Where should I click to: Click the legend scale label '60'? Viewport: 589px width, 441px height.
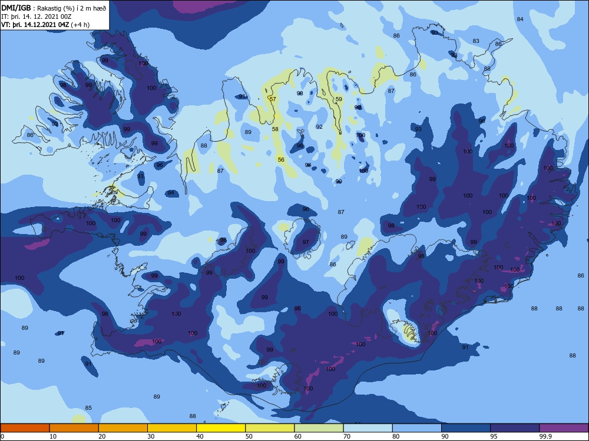tap(298, 436)
